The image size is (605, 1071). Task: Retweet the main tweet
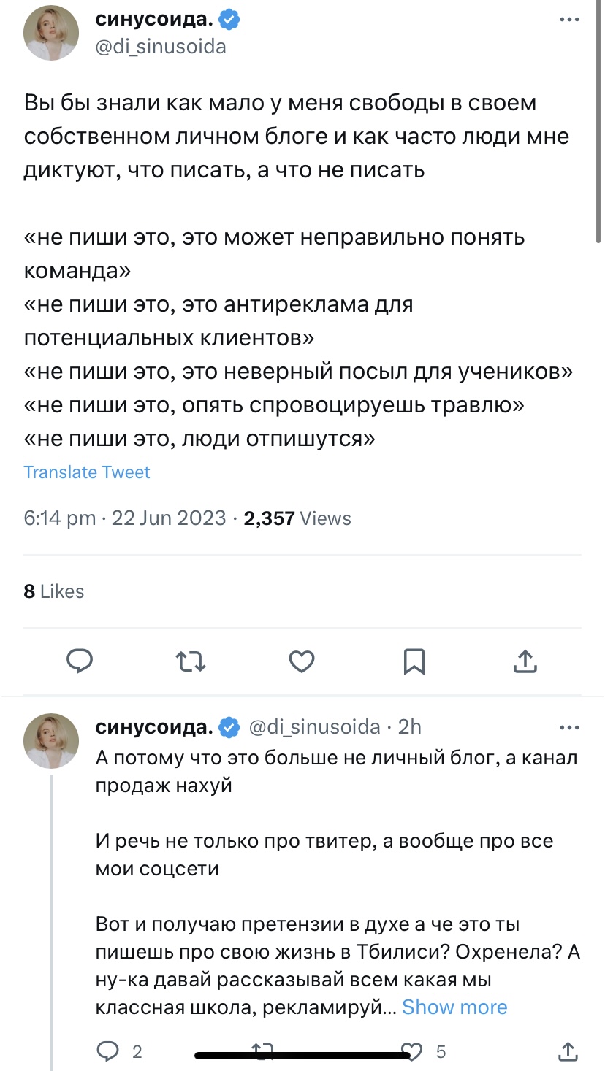point(191,661)
